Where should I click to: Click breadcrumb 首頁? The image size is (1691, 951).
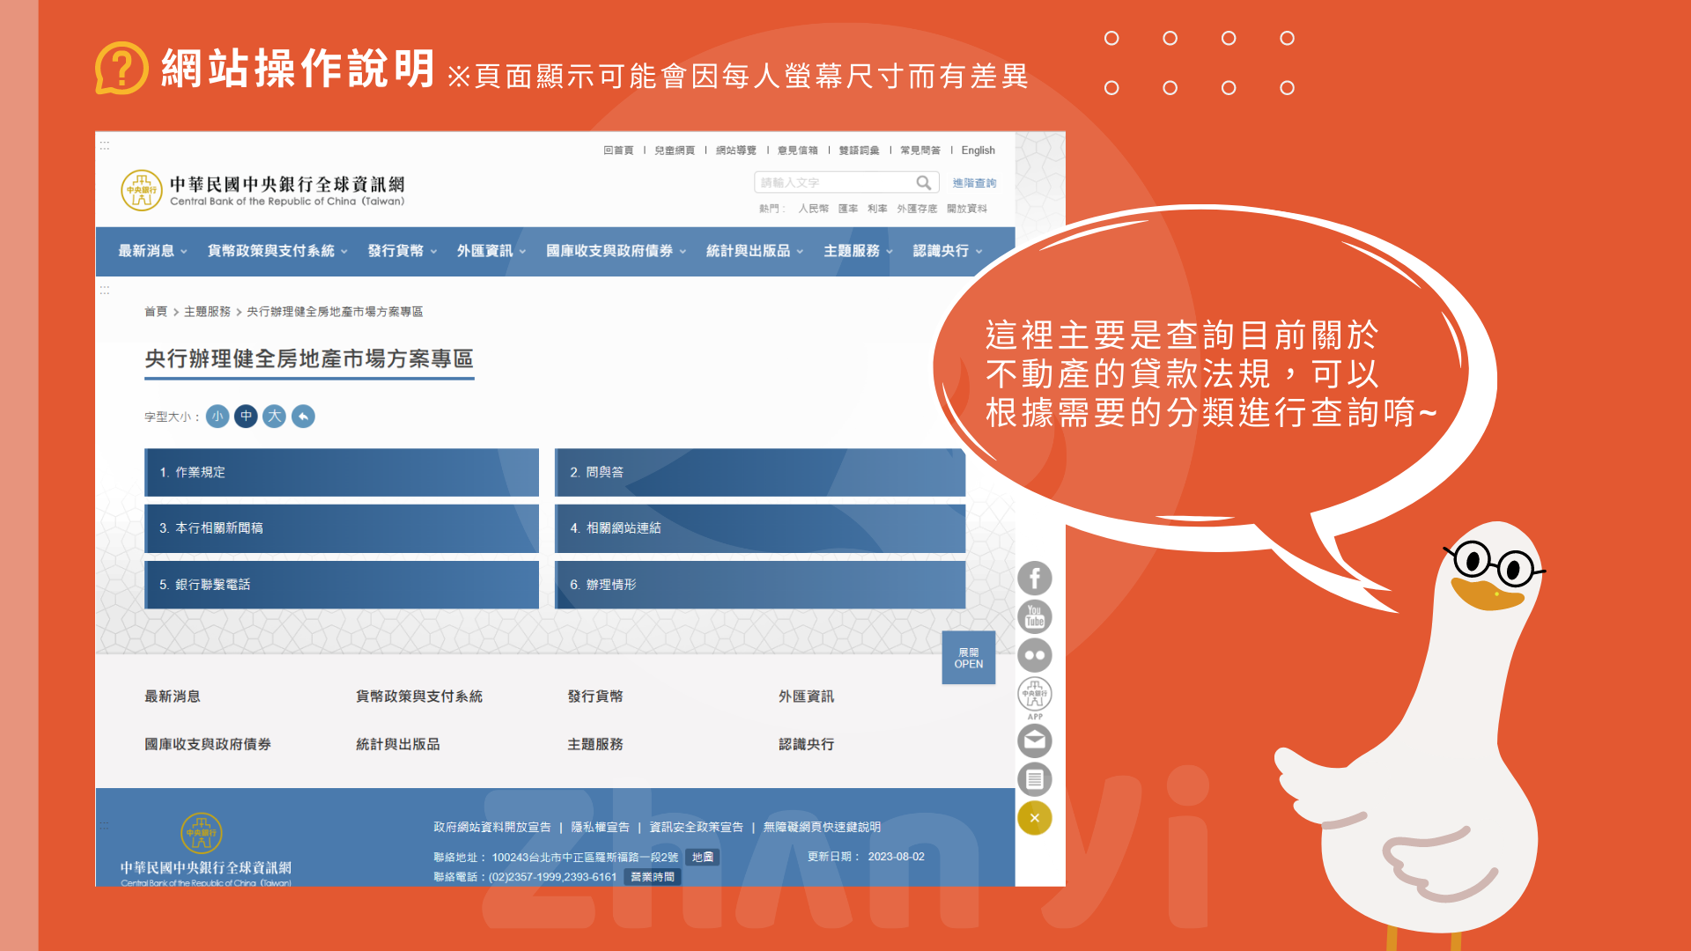[x=156, y=312]
